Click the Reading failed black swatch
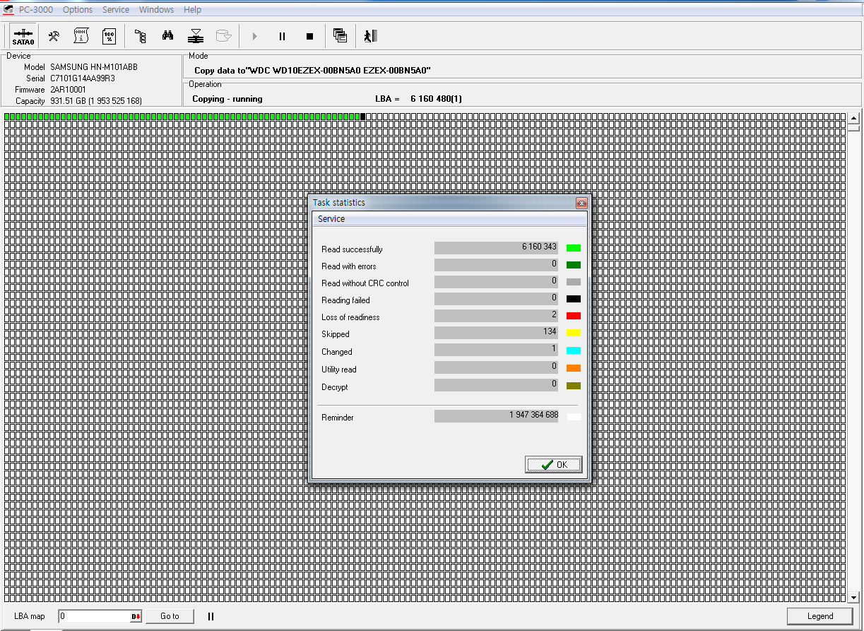864x631 pixels. (x=574, y=299)
